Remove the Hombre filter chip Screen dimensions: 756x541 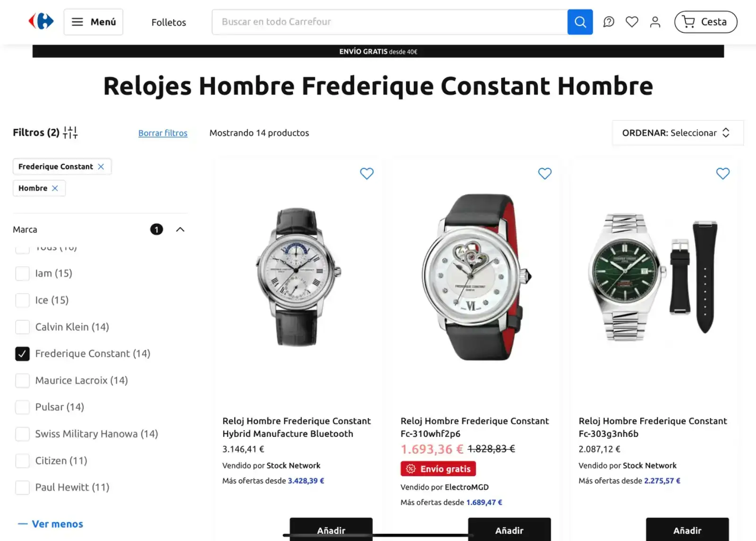click(x=55, y=188)
